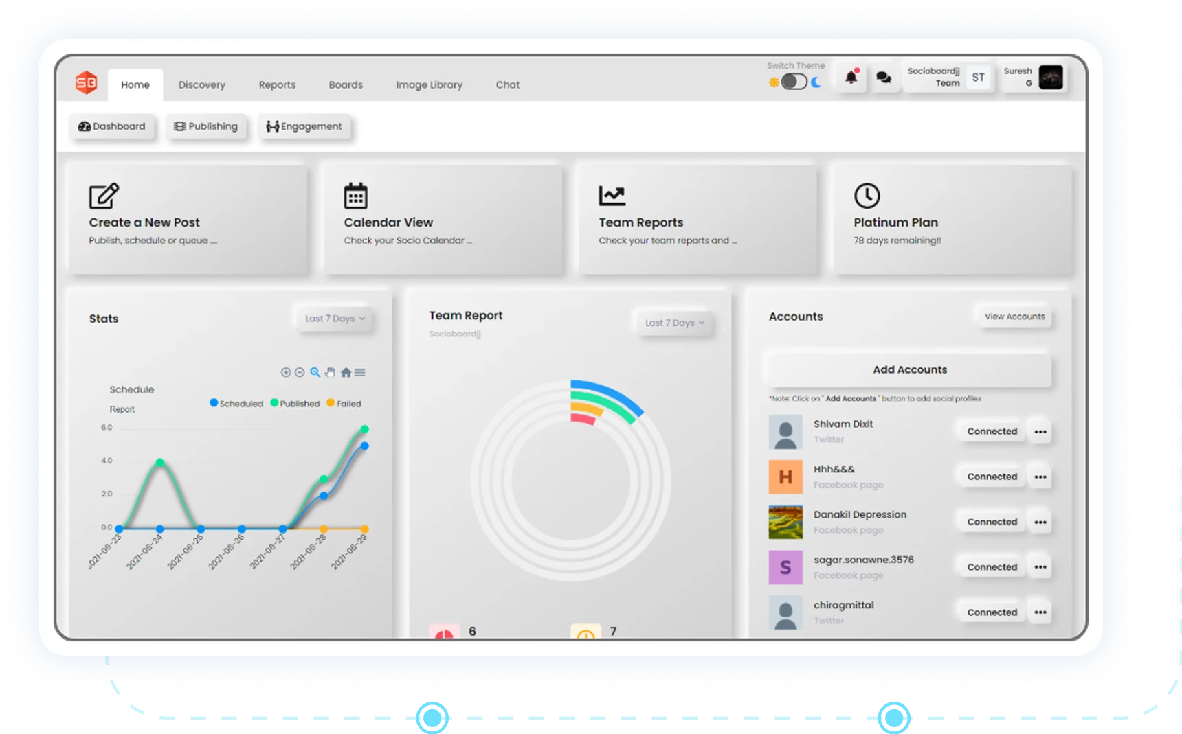Viewport: 1182px width, 734px height.
Task: Click the notification bell icon
Action: click(x=851, y=78)
